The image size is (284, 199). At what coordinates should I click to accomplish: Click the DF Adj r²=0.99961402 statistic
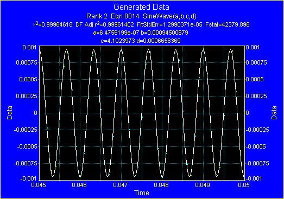tap(105, 24)
